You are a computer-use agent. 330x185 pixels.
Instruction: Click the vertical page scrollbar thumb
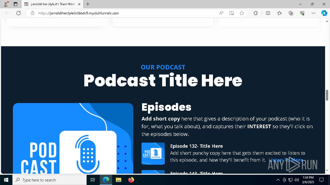[x=327, y=95]
